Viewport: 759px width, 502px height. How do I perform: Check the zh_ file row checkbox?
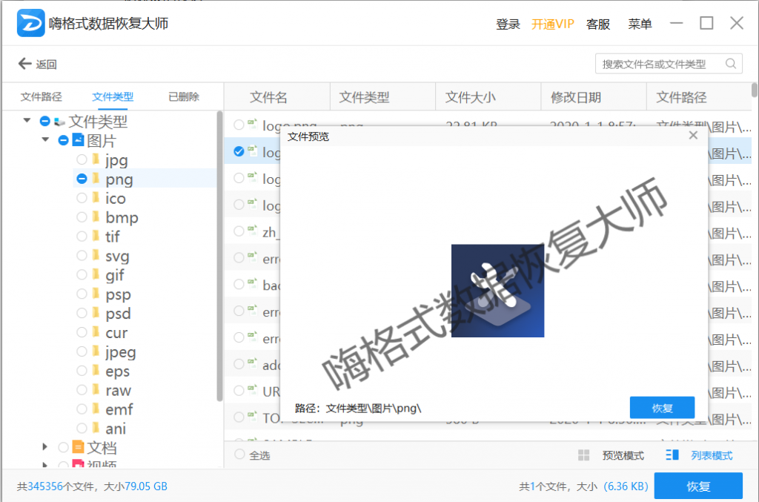(239, 231)
